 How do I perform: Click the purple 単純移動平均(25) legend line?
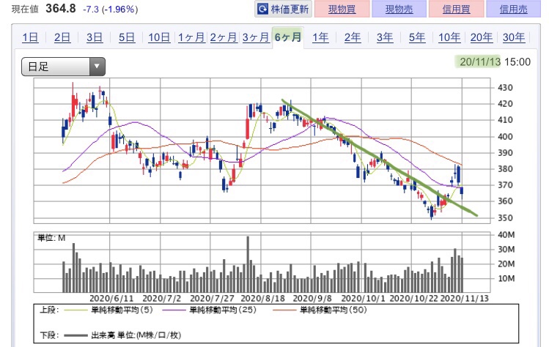pos(173,310)
